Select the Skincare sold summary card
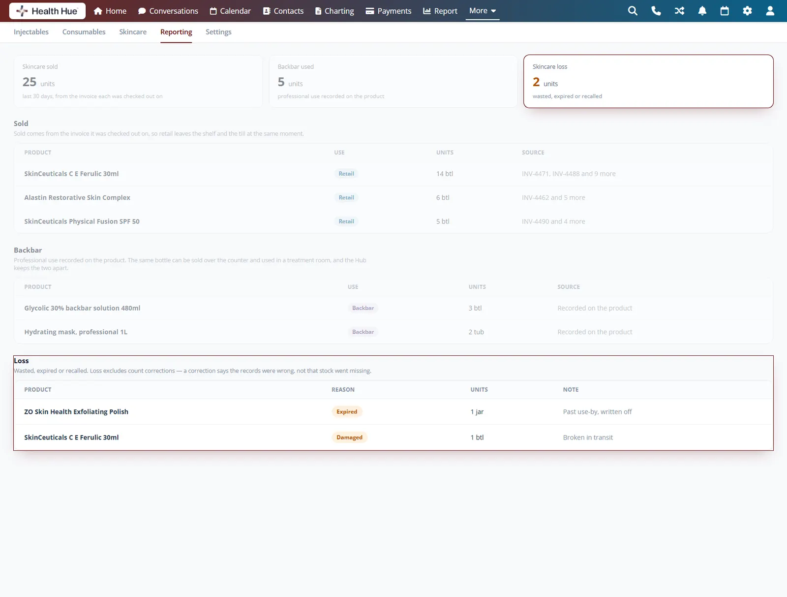The width and height of the screenshot is (787, 597). pos(138,81)
